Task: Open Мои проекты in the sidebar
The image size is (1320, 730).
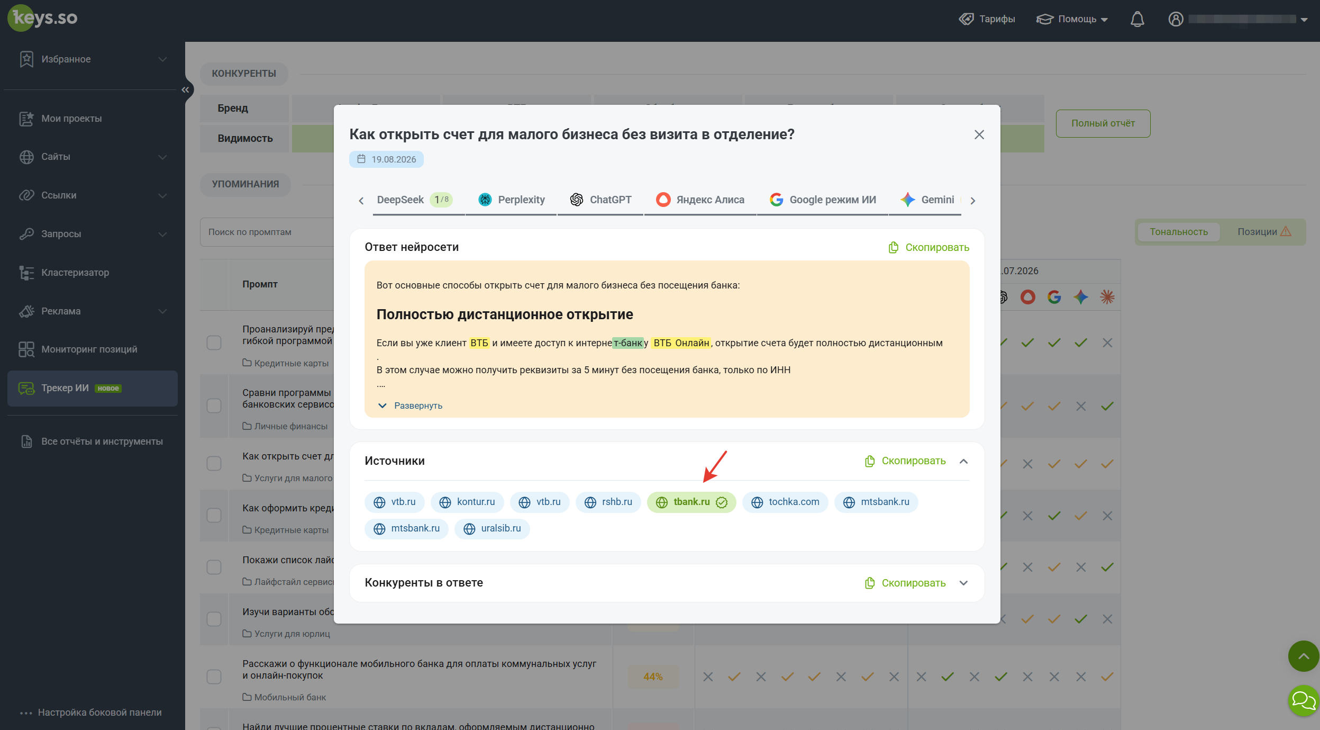Action: 93,119
